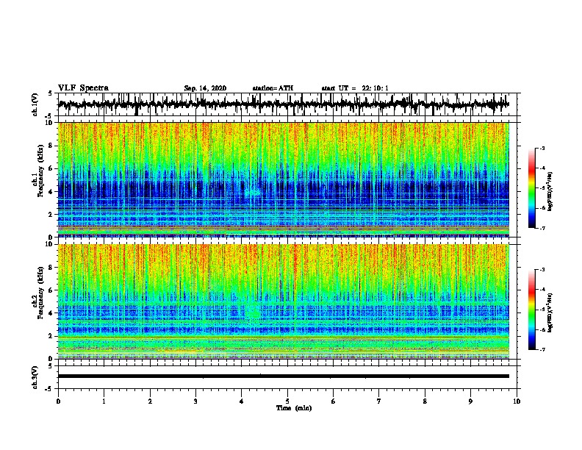Click the ch.3(V) black trace
The image size is (582, 450).
(x=284, y=376)
